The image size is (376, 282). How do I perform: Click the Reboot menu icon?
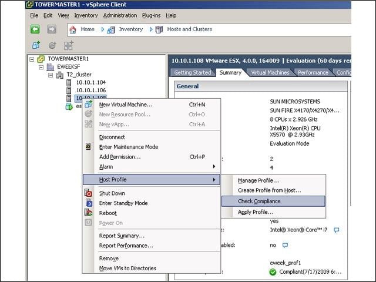click(88, 213)
